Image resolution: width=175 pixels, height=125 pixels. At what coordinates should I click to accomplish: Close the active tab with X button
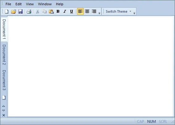click(x=4, y=115)
